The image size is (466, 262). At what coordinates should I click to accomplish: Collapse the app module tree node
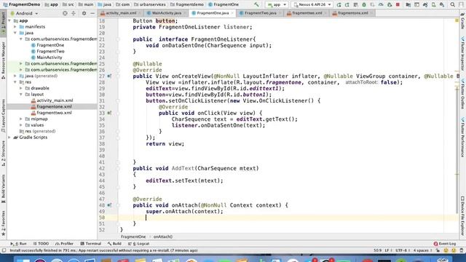(9, 21)
